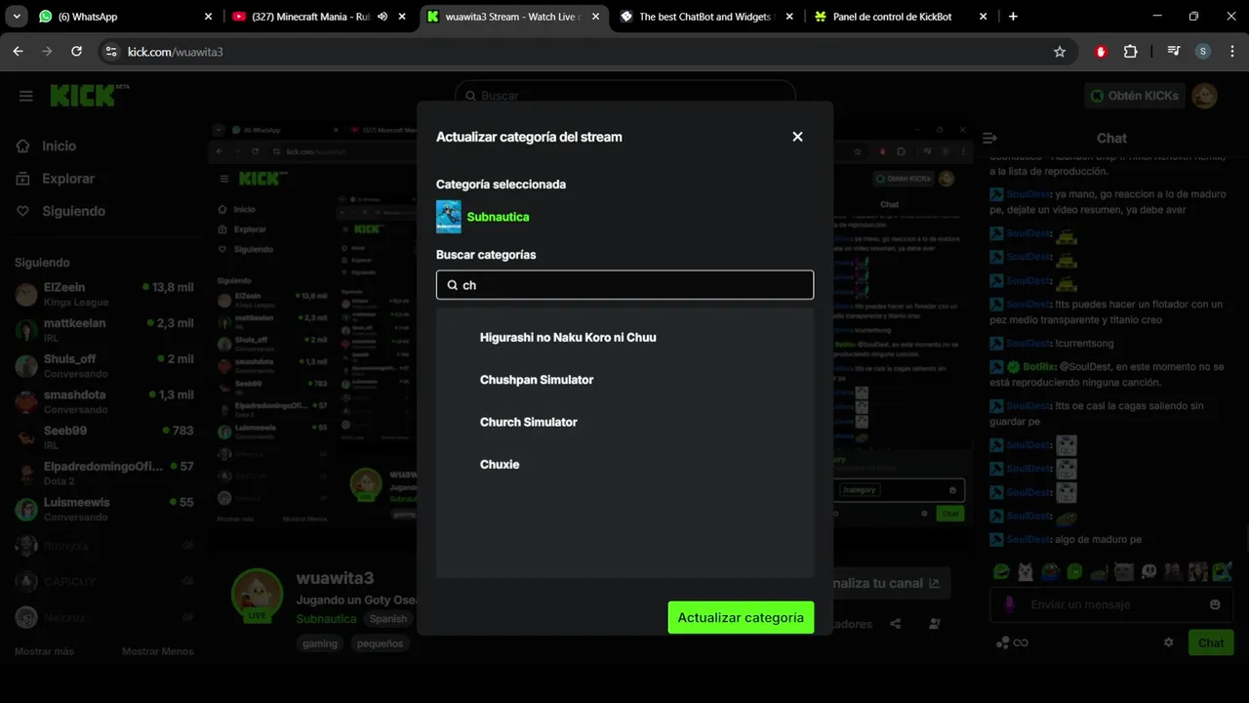Open smashdota channel in sidebar
The width and height of the screenshot is (1249, 703).
click(x=104, y=401)
